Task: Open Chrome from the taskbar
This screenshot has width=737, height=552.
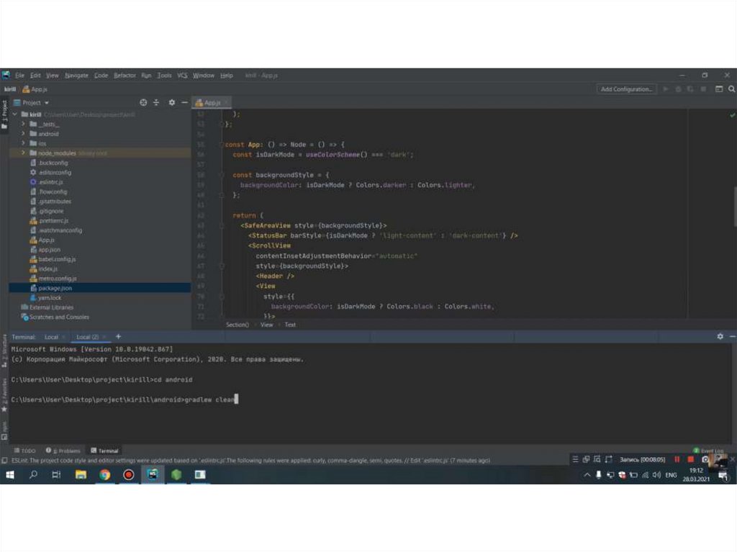Action: pos(104,475)
